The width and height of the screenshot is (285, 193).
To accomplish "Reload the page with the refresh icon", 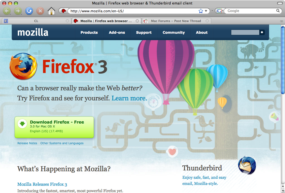I will (29, 11).
